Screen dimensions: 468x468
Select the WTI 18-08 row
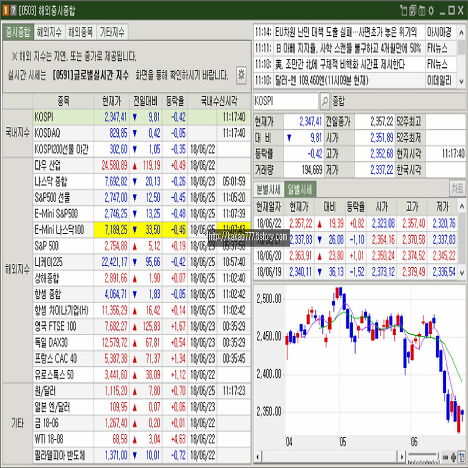[142, 439]
